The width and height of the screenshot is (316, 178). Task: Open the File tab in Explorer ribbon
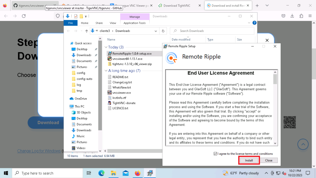[71, 23]
